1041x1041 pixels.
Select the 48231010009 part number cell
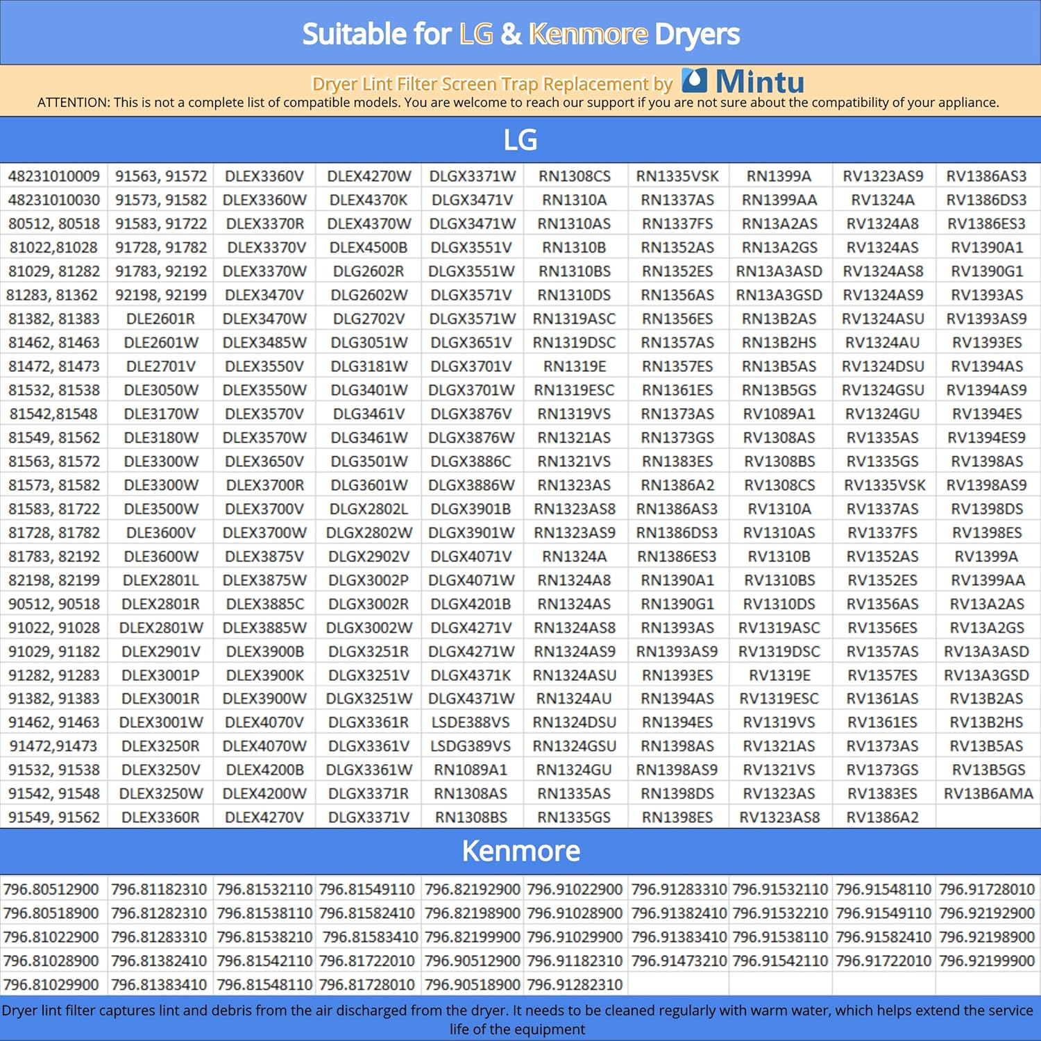click(53, 176)
